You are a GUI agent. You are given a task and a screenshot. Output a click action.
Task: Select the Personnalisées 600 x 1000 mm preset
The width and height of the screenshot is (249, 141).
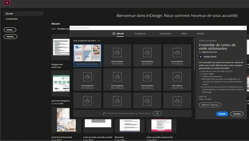pos(87,80)
